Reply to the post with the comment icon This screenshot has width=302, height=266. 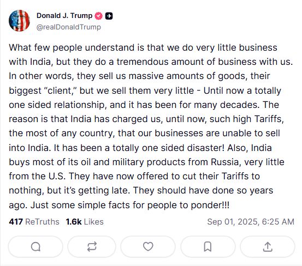[35, 247]
